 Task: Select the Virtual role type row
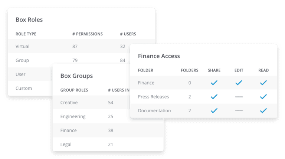pos(81,46)
